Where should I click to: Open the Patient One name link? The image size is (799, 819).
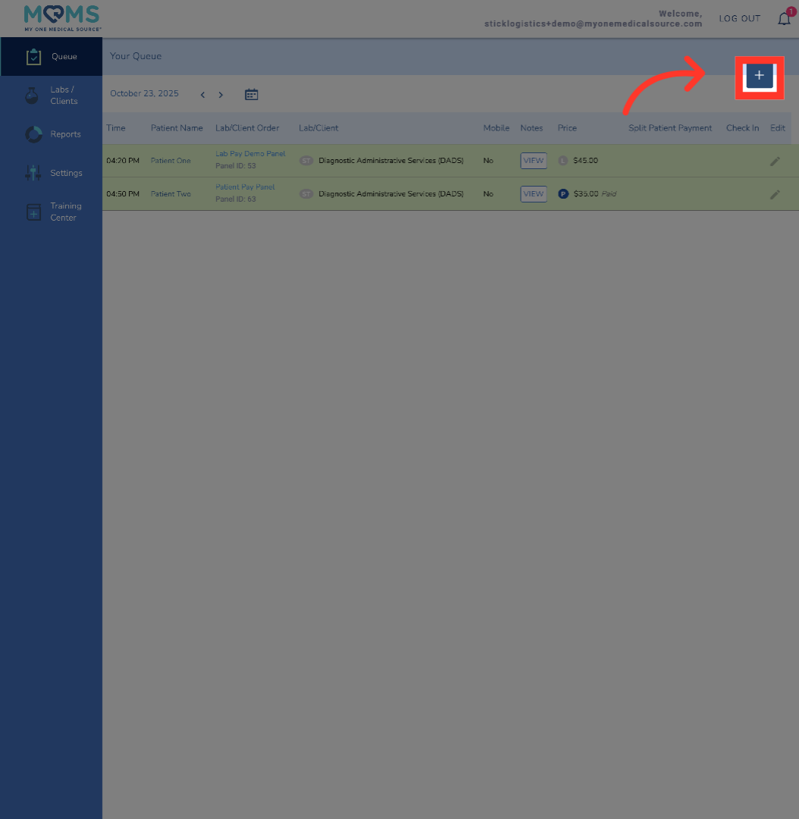tap(171, 161)
